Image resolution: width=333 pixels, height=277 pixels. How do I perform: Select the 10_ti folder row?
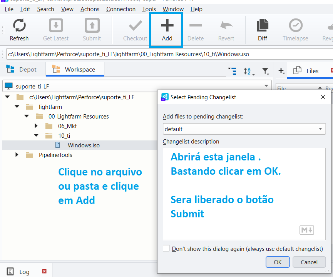tap(80, 136)
